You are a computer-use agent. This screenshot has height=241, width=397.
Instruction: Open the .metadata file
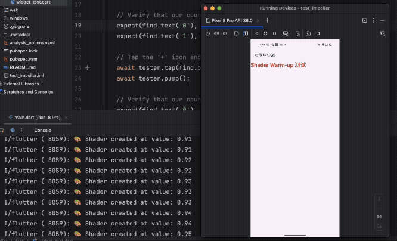(17, 35)
